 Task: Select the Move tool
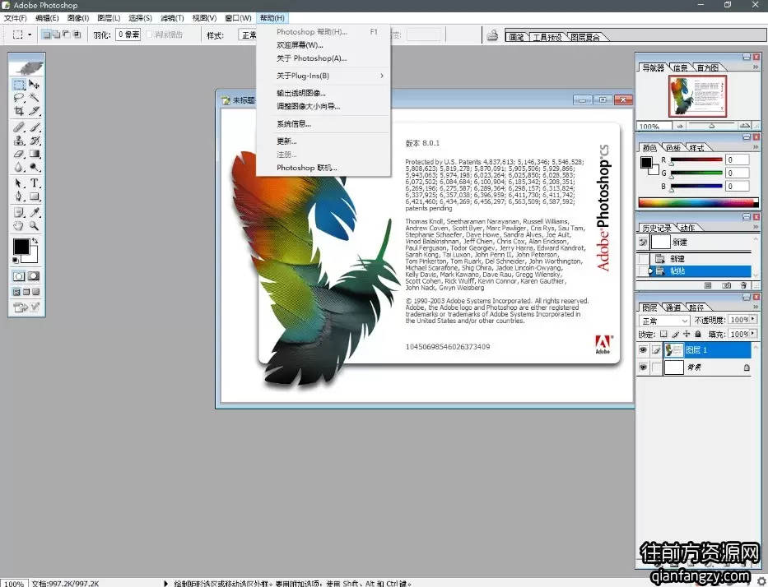(x=34, y=85)
